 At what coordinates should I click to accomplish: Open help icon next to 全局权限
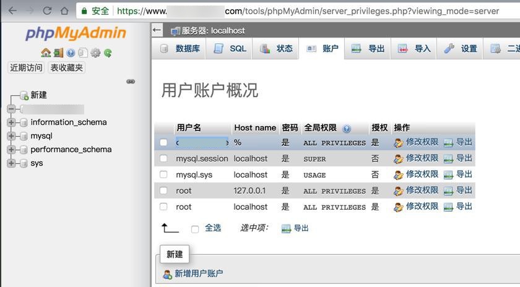[x=347, y=129]
